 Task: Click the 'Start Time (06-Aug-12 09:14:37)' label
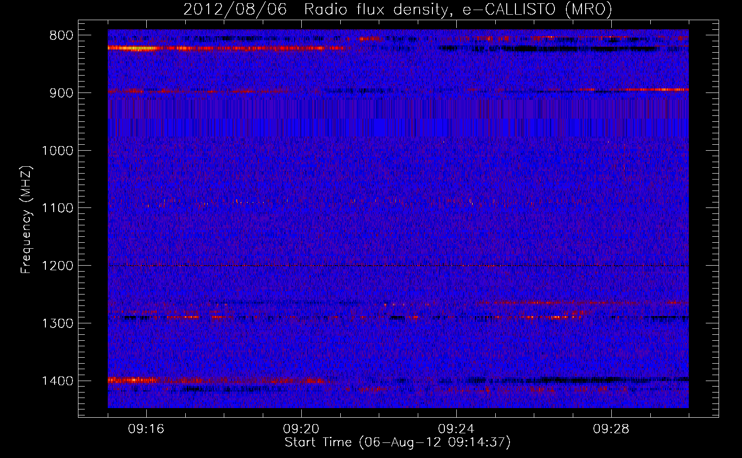(398, 442)
